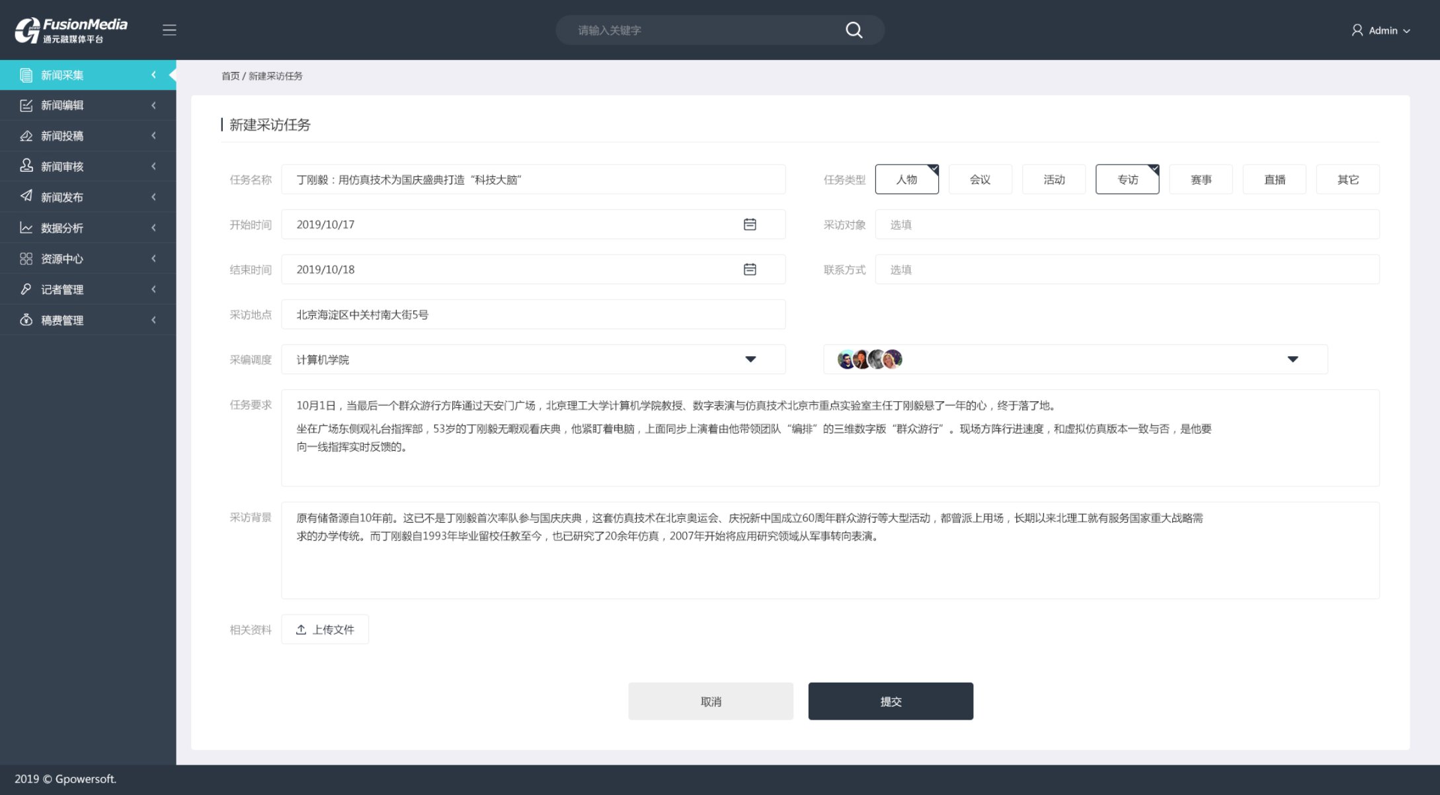Click the 数据分析 chart icon in sidebar
1440x795 pixels.
click(x=26, y=228)
